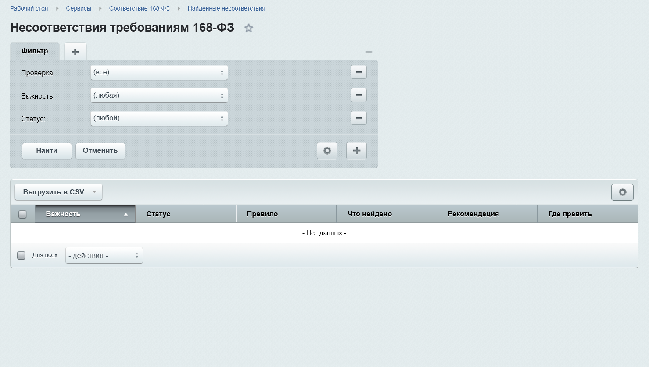The height and width of the screenshot is (367, 649).
Task: Sort by the Статус column
Action: point(186,214)
